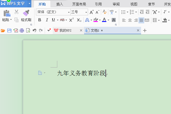Cut selection with the scissors icon
This screenshot has width=171, height=114.
[x=17, y=12]
